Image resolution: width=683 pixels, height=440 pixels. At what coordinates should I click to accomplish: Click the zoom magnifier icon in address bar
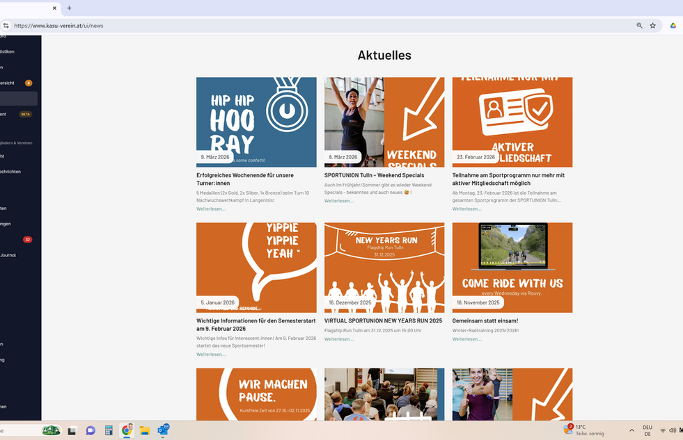pos(639,26)
